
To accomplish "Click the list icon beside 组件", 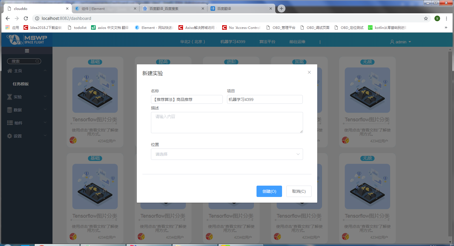I will 10,123.
